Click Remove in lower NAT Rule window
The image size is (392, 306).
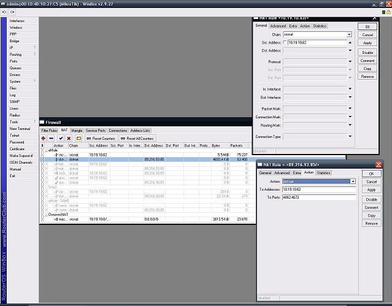372,223
